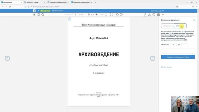Select the URL document tab
199x112 pixels.
[x=168, y=26]
